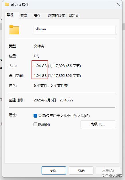The image size is (125, 180).
Task: Select the 以前的版本 tab
Action: 56,15
